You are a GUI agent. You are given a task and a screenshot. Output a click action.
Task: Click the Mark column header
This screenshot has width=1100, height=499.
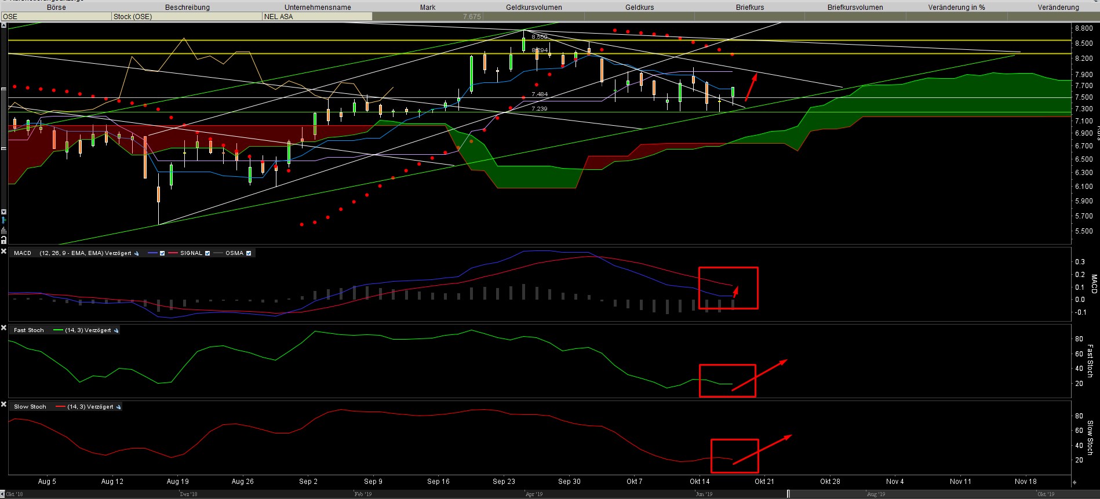pyautogui.click(x=428, y=8)
